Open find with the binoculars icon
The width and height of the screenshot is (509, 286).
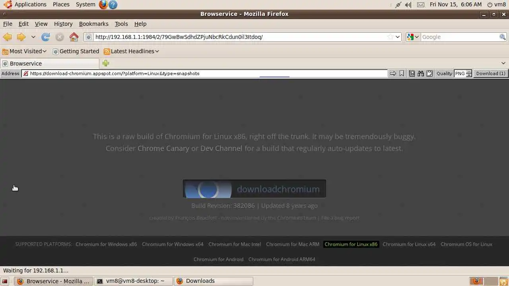pyautogui.click(x=421, y=73)
